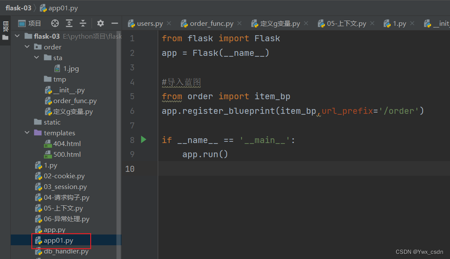Viewport: 450px width, 259px height.
Task: Open the 项目 view selector dropdown
Action: coord(30,23)
